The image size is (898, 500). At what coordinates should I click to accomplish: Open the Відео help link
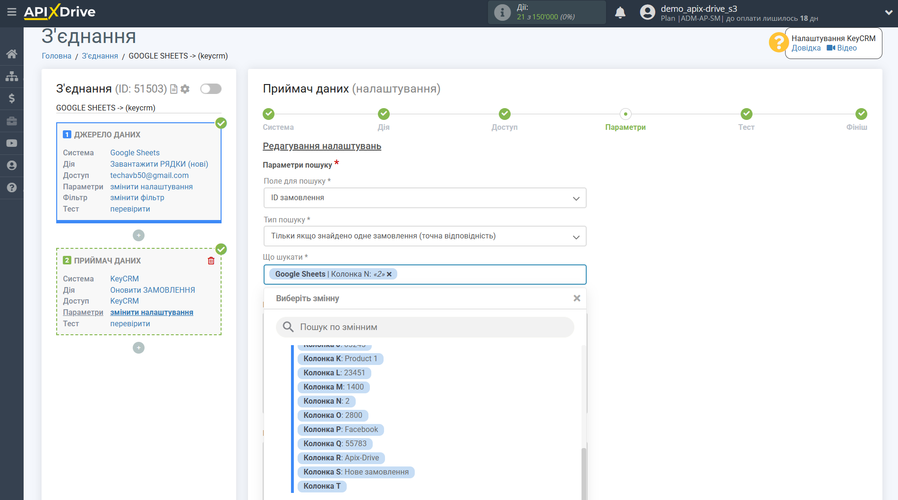point(842,48)
